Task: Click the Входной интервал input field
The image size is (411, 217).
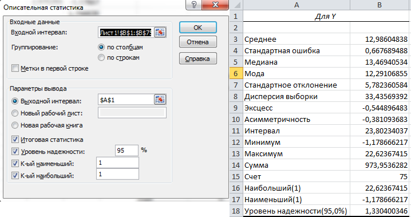Action: [126, 32]
